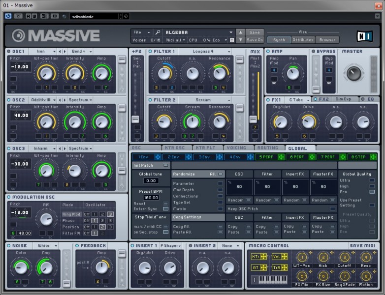Screen dimensions: 385x295
Task: Switch to the ROUTING tab
Action: pyautogui.click(x=269, y=148)
